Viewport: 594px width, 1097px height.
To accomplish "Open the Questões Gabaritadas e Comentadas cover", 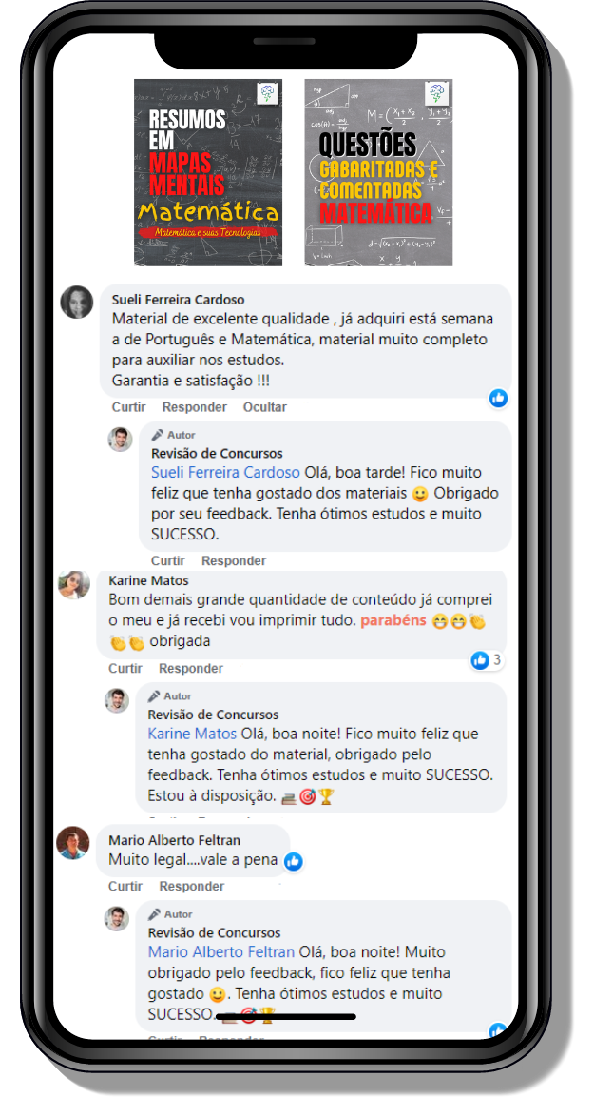I will [x=379, y=172].
